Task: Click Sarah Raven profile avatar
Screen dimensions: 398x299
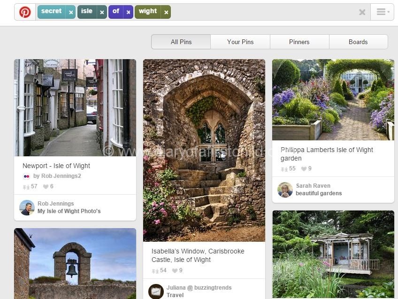Action: click(x=285, y=190)
